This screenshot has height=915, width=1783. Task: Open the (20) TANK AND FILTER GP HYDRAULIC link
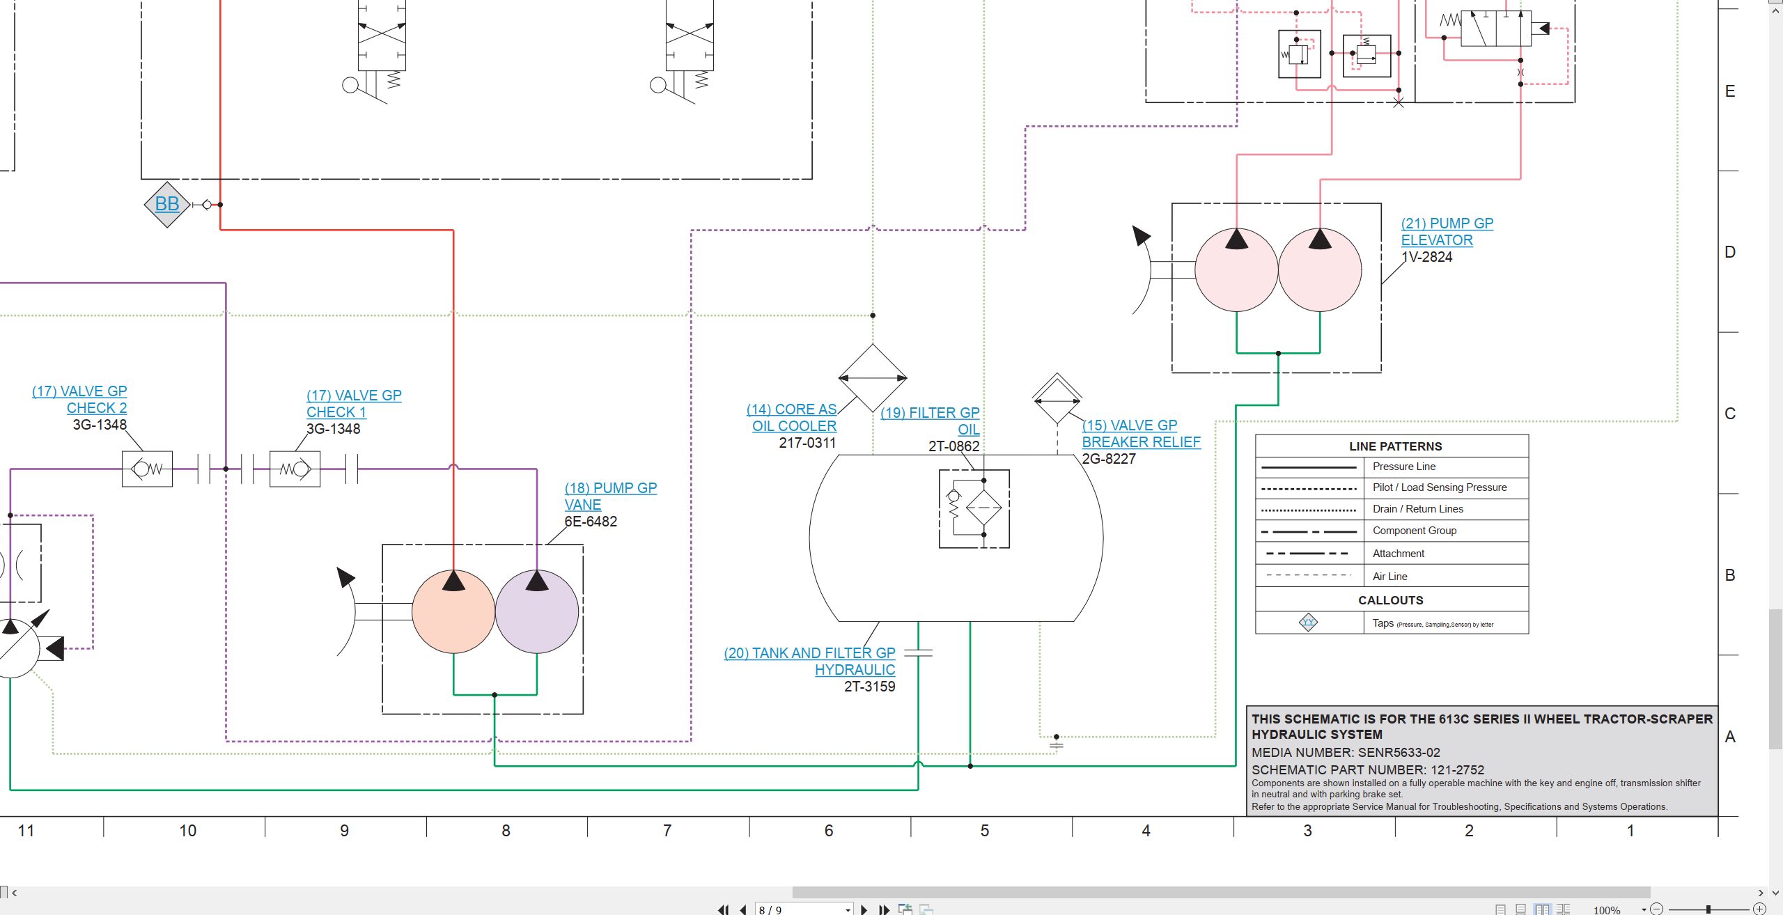pyautogui.click(x=809, y=662)
